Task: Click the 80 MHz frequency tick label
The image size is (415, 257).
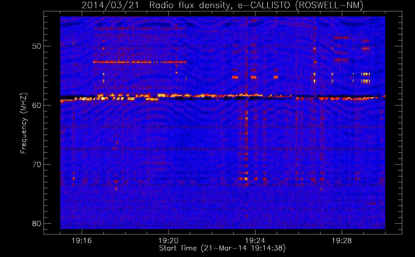Action: [x=37, y=224]
